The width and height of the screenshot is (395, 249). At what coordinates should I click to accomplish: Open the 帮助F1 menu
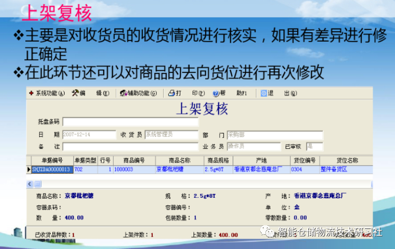(x=233, y=93)
